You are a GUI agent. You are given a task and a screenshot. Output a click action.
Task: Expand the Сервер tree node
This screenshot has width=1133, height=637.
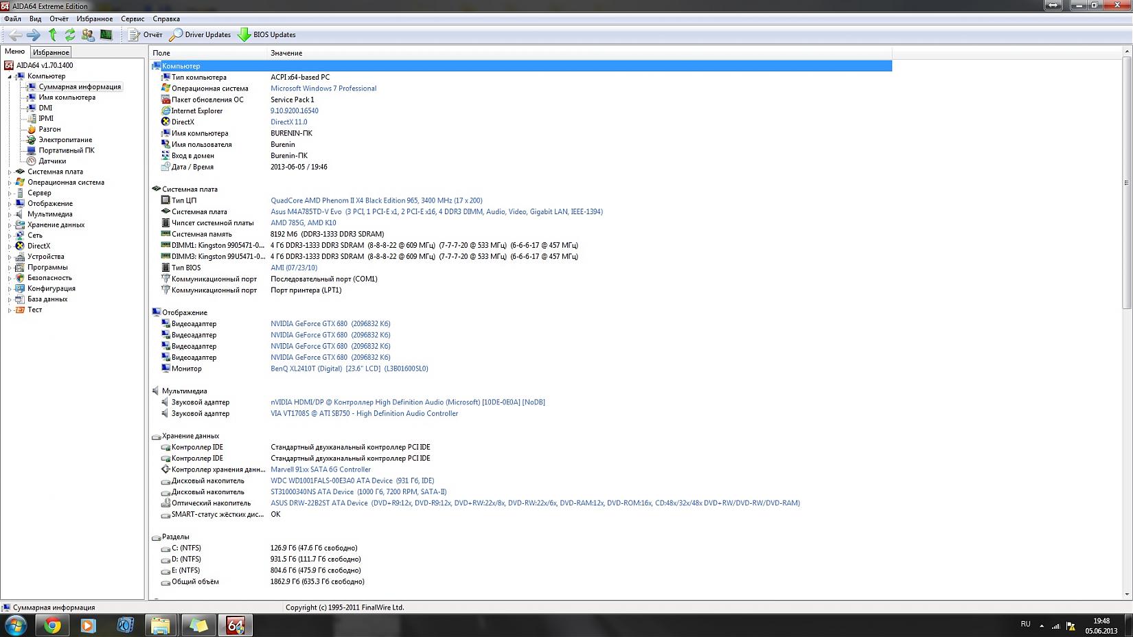pos(10,193)
